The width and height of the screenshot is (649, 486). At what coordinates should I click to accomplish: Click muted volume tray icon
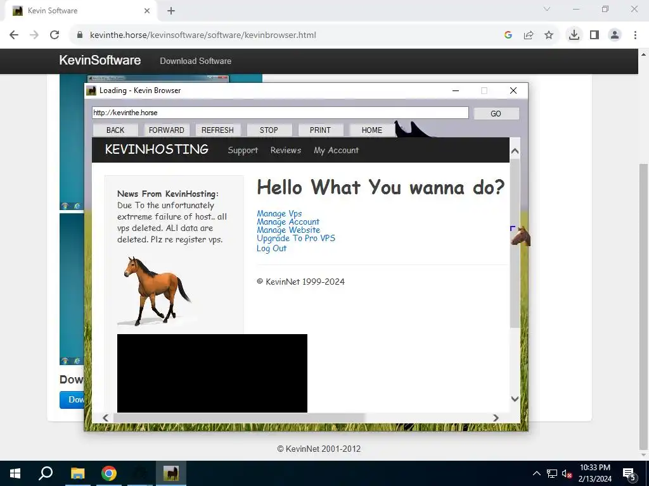coord(567,474)
